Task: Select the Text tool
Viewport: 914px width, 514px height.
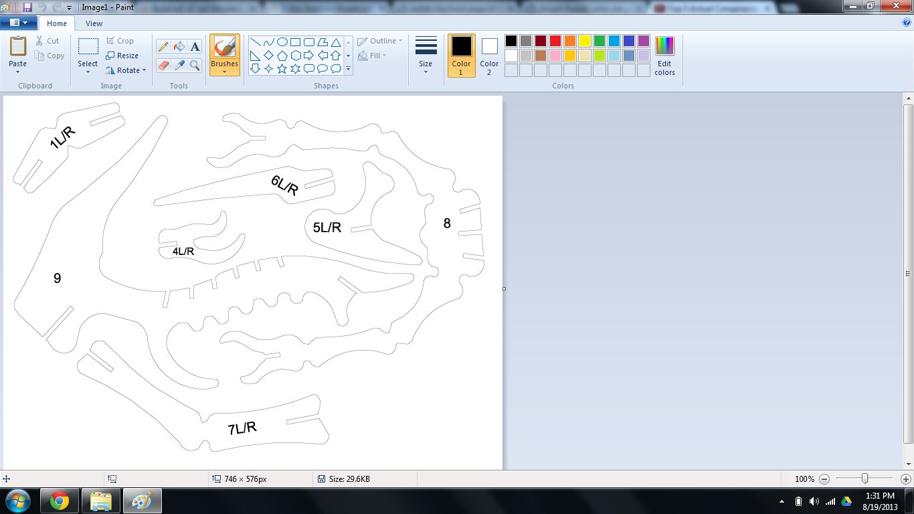Action: (x=195, y=46)
